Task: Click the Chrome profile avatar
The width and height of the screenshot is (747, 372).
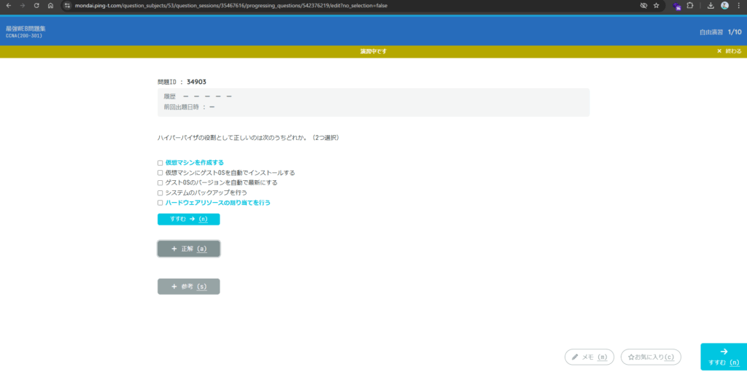Action: click(724, 5)
